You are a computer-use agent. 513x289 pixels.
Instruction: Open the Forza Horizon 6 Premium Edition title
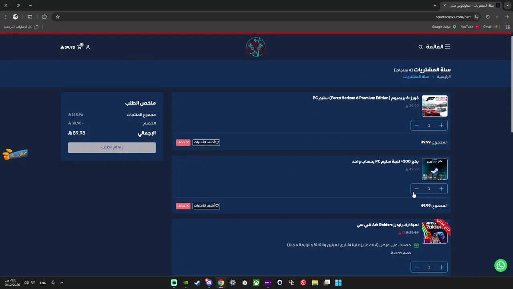366,98
